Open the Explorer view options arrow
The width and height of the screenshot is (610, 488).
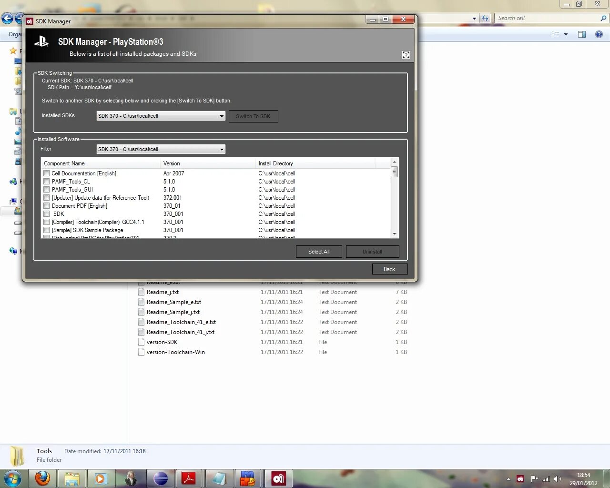click(566, 34)
